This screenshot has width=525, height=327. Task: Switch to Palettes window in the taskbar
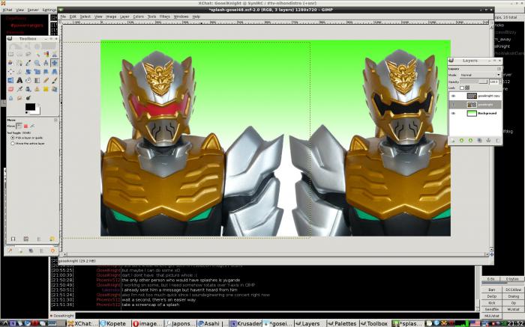click(343, 323)
